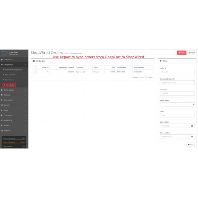Click the OpenCart logo in the sidebar
198x198 pixels.
4,53
